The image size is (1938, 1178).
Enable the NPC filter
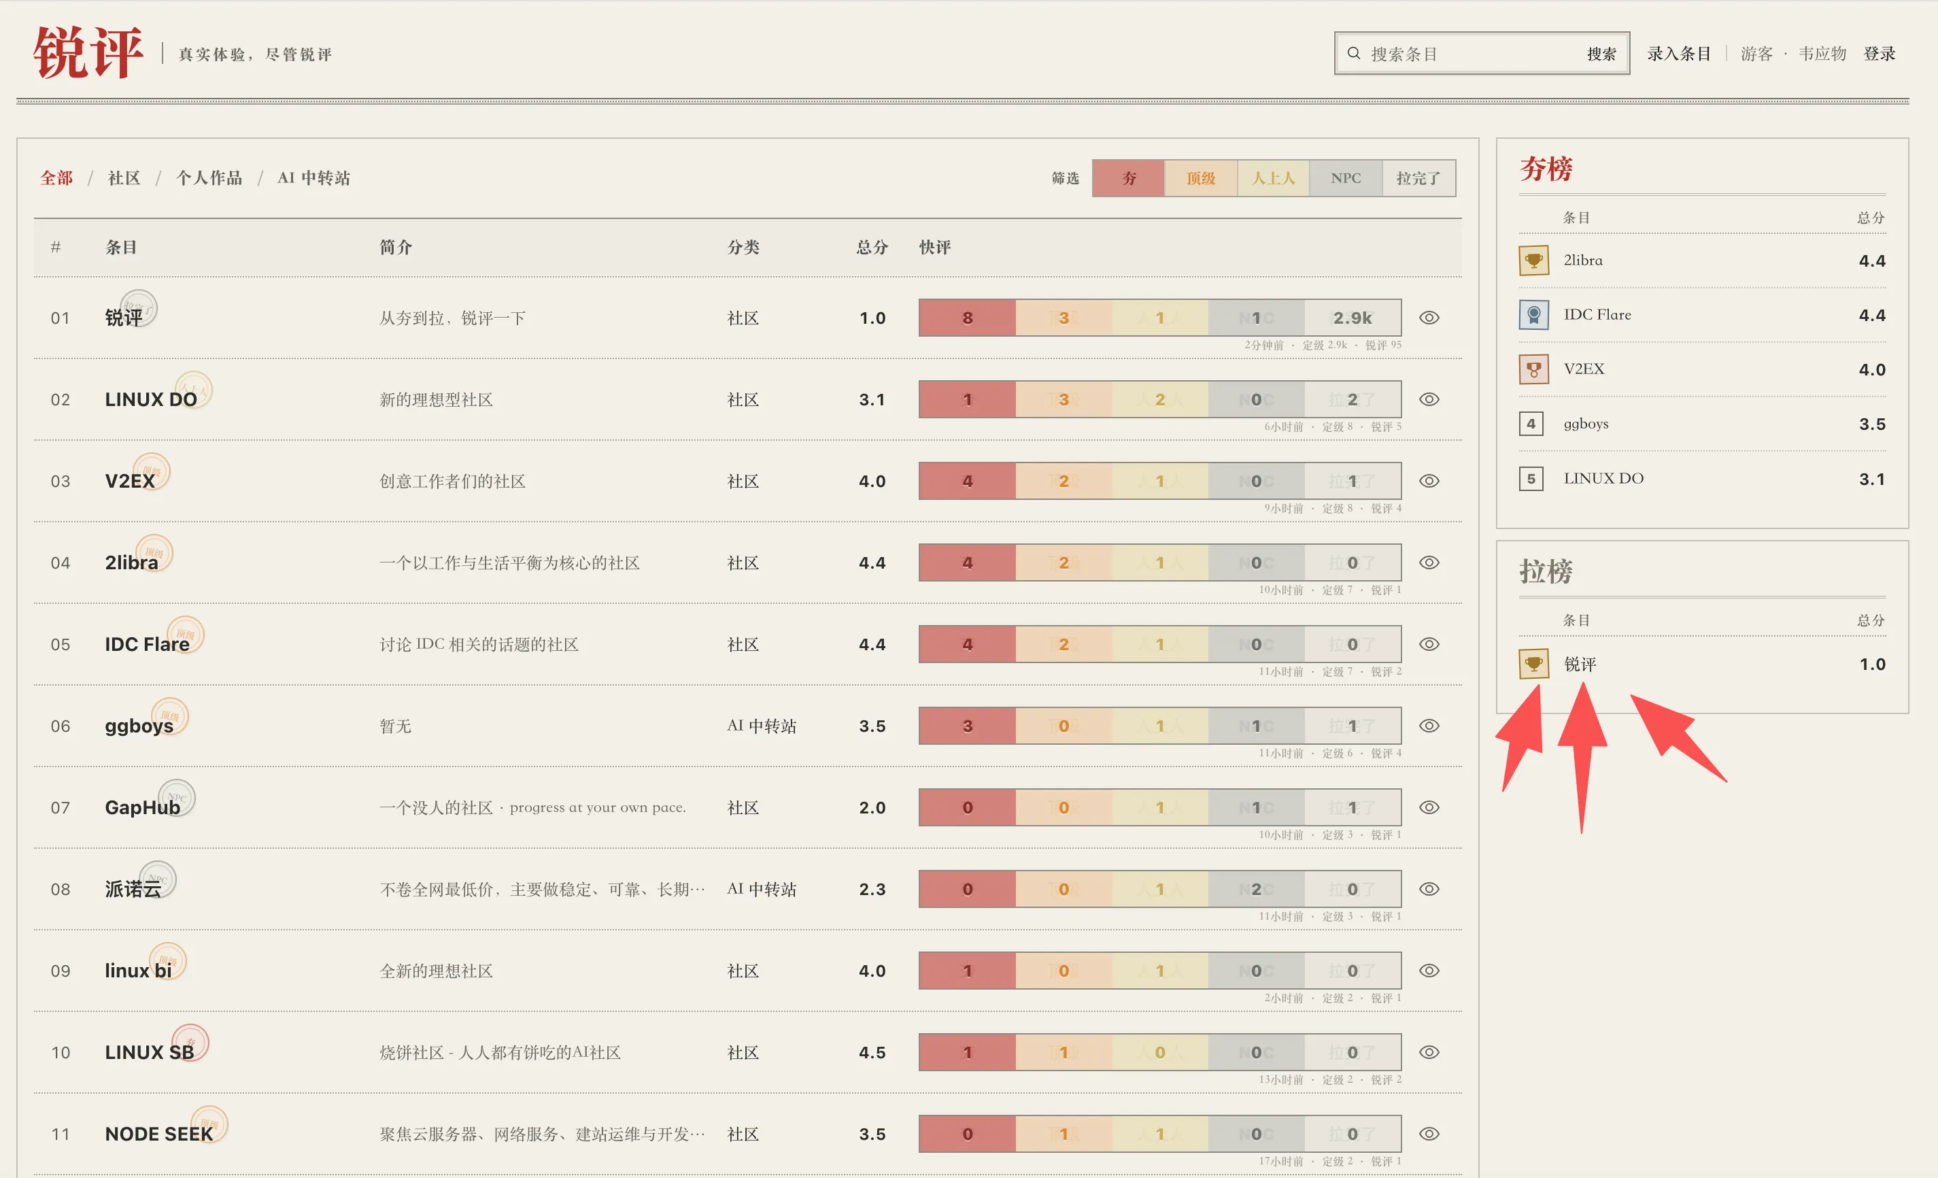coord(1346,178)
